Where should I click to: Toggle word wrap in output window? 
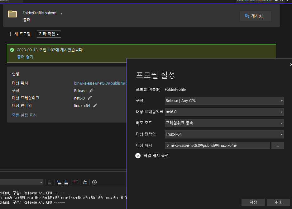click(x=85, y=182)
